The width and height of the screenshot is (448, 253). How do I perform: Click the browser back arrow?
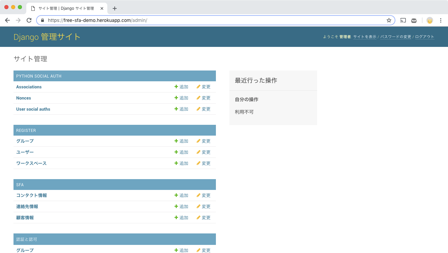7,20
